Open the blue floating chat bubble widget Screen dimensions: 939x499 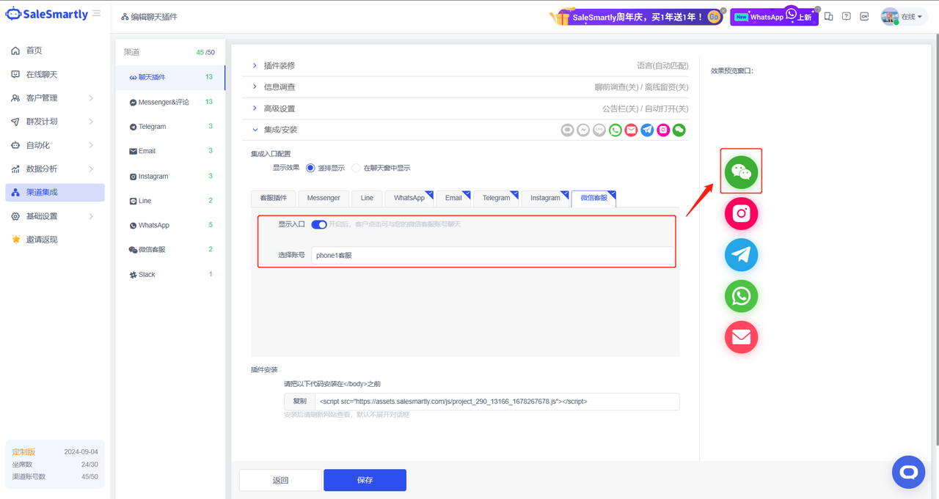908,472
